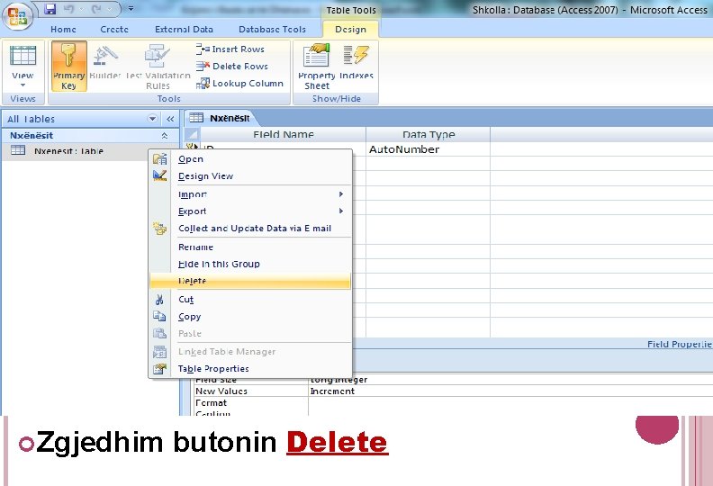Click the Long Integer Field Size value
This screenshot has height=486, width=713.
point(510,380)
